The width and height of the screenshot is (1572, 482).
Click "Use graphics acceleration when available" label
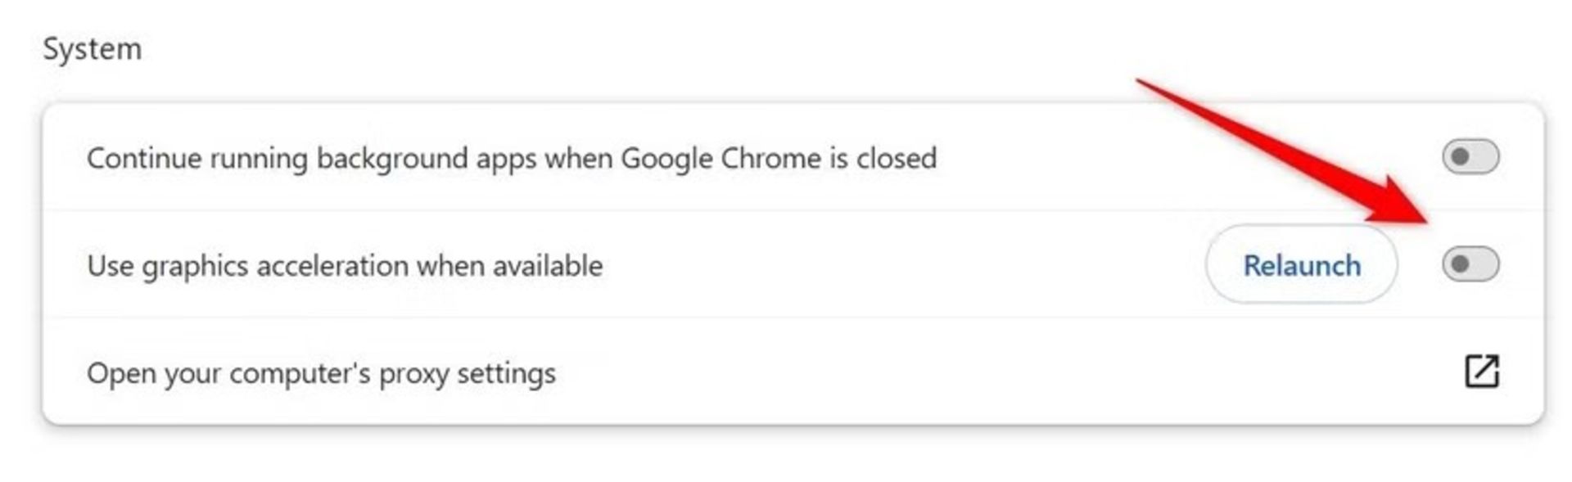click(x=345, y=266)
